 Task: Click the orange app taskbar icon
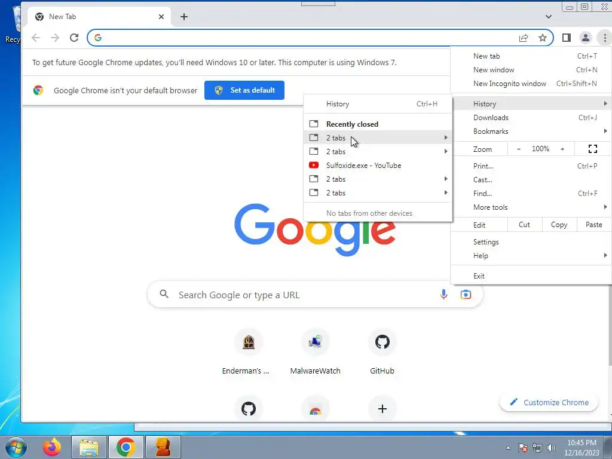click(x=163, y=447)
